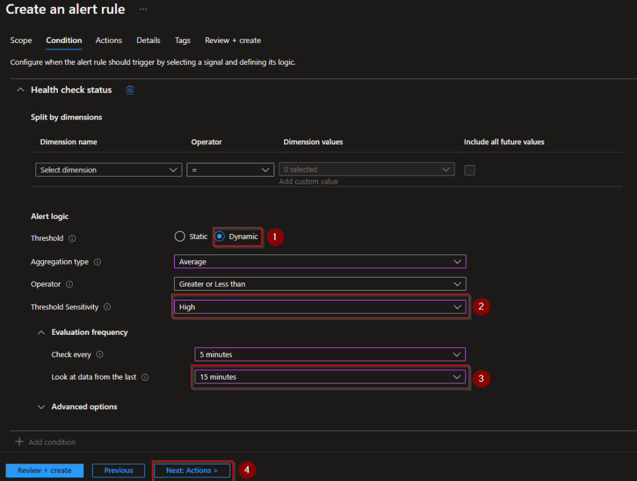Select the Dynamic threshold radio button

point(220,236)
